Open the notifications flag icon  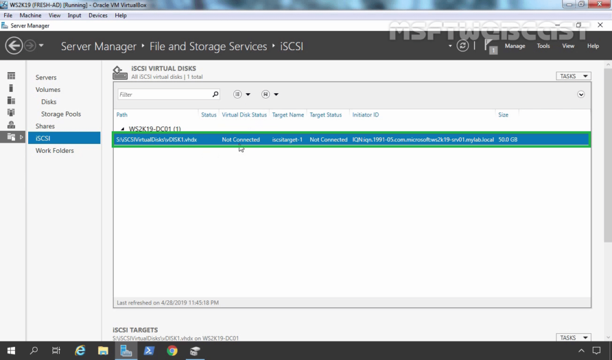tap(490, 46)
